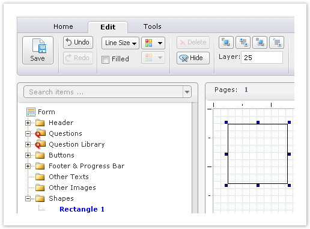Select the Question Library folder icon
The height and width of the screenshot is (229, 310).
pos(40,144)
